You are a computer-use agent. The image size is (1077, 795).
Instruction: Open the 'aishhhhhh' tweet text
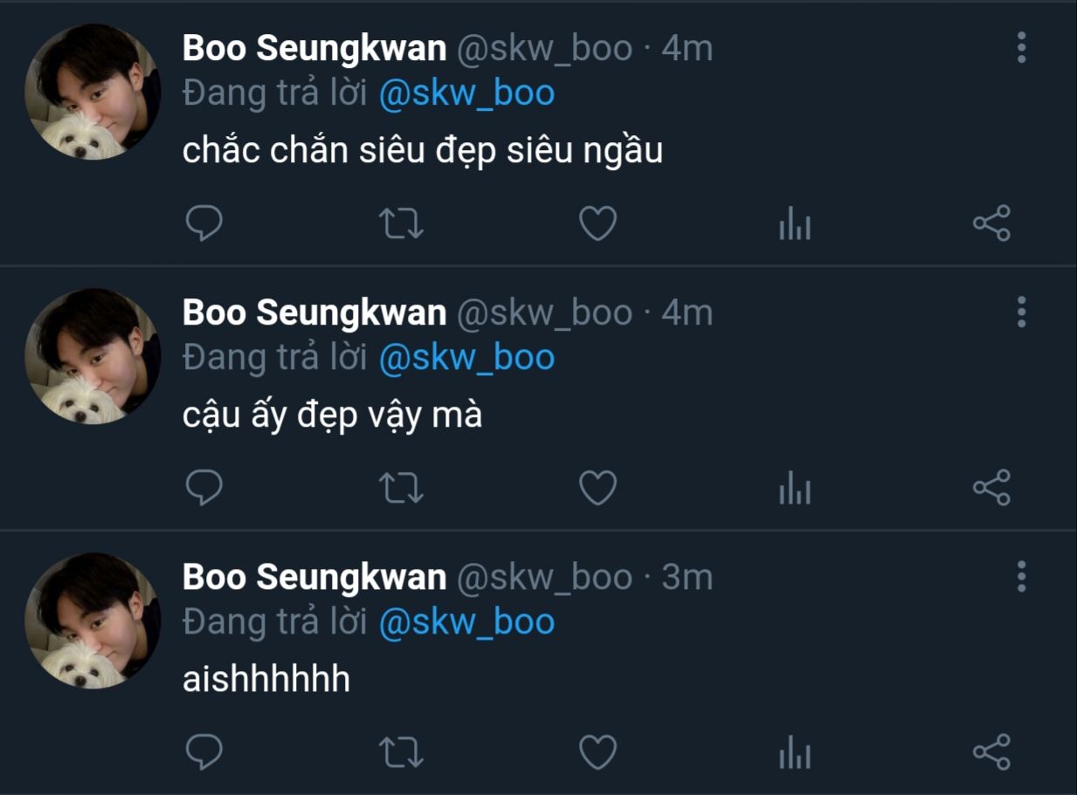pos(266,679)
